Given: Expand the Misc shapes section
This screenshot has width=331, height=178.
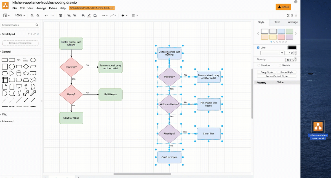Looking at the screenshot, I should point(5,114).
